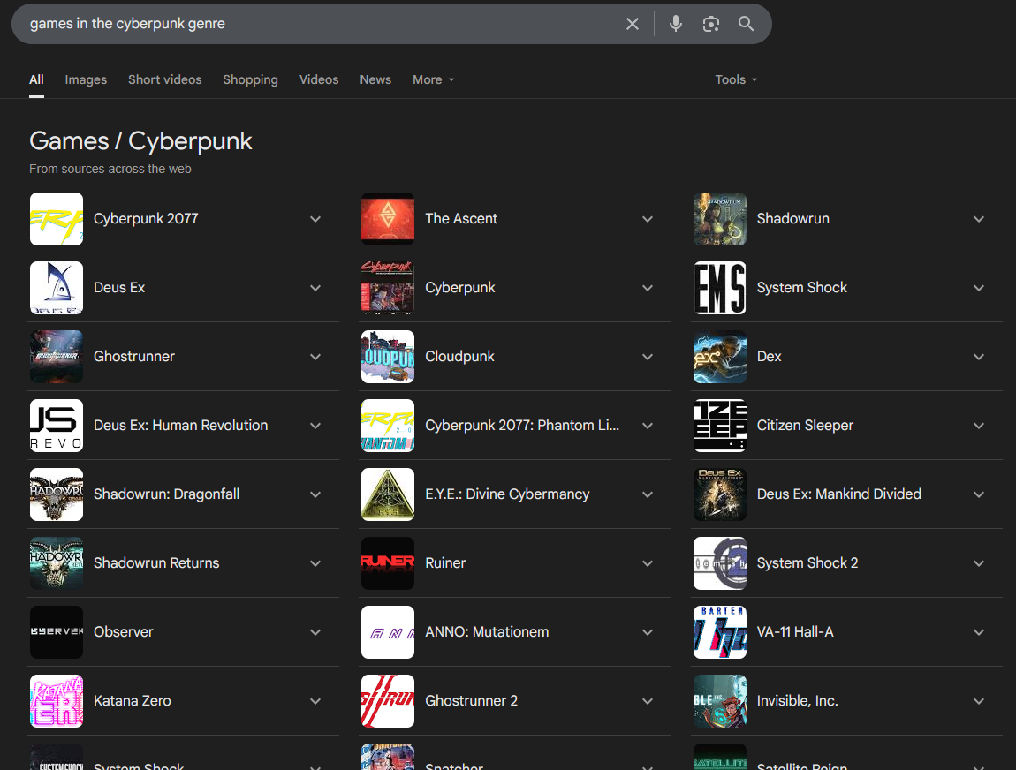Click the Ghostrunner 2 thumbnail
Image resolution: width=1016 pixels, height=770 pixels.
click(x=388, y=701)
